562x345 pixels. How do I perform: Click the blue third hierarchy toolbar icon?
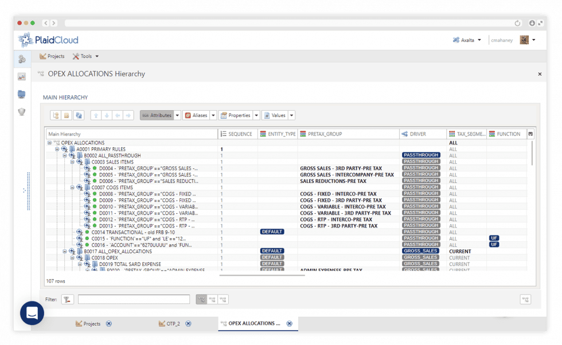click(x=79, y=115)
